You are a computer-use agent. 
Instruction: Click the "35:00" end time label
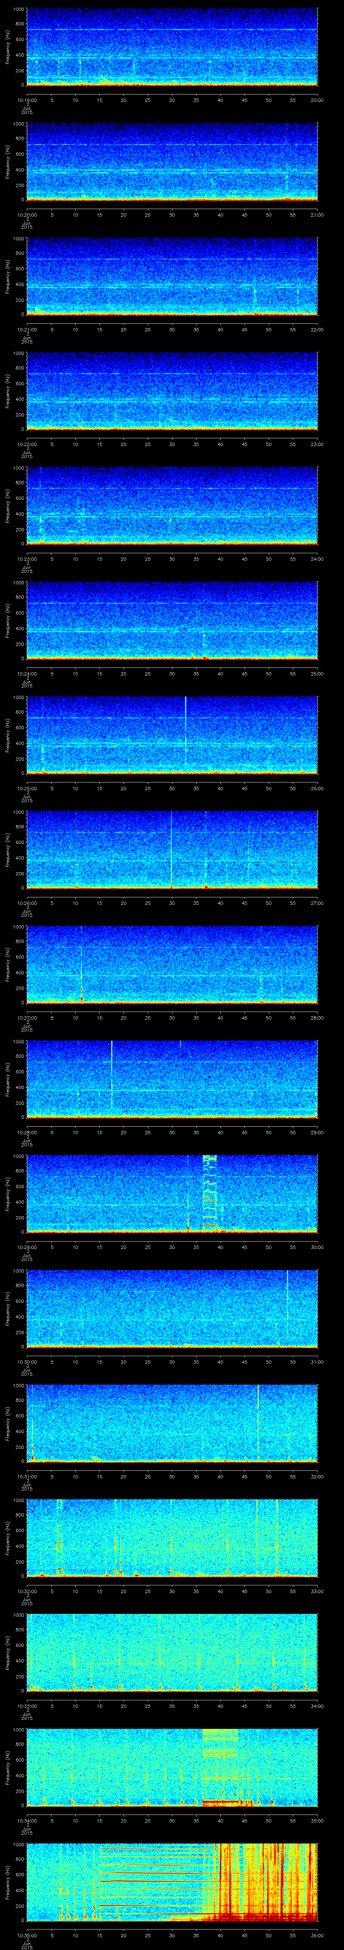(317, 1821)
